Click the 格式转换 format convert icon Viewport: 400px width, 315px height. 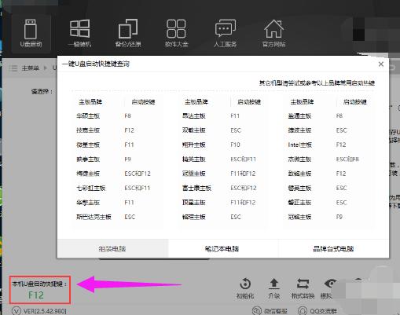[x=303, y=288]
